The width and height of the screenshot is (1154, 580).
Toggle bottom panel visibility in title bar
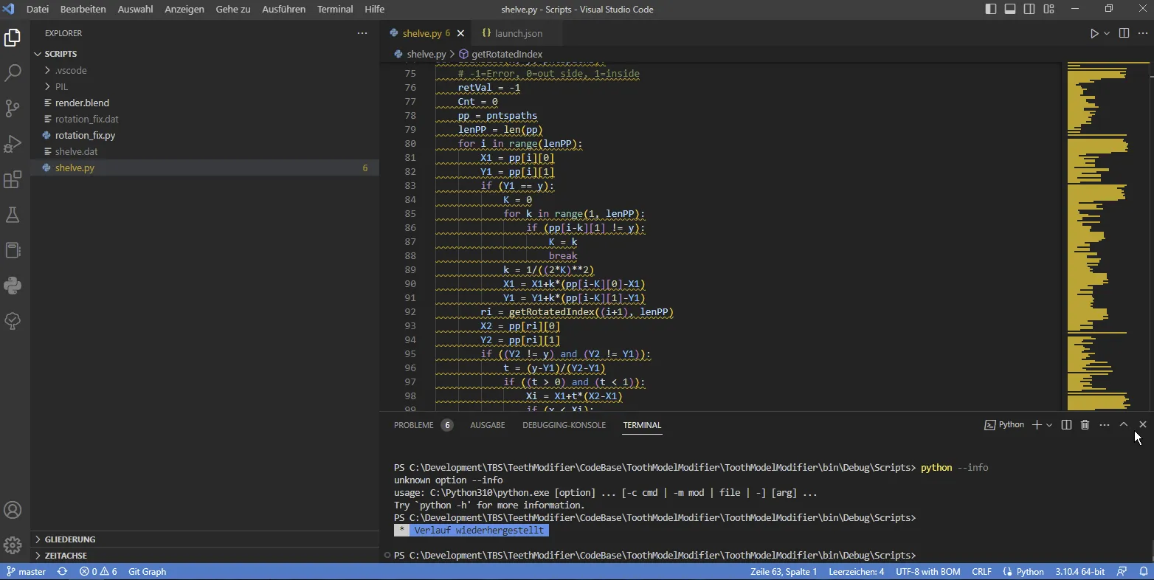coord(1010,9)
